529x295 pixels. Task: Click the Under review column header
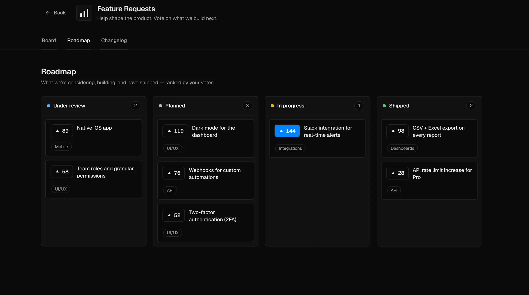94,106
